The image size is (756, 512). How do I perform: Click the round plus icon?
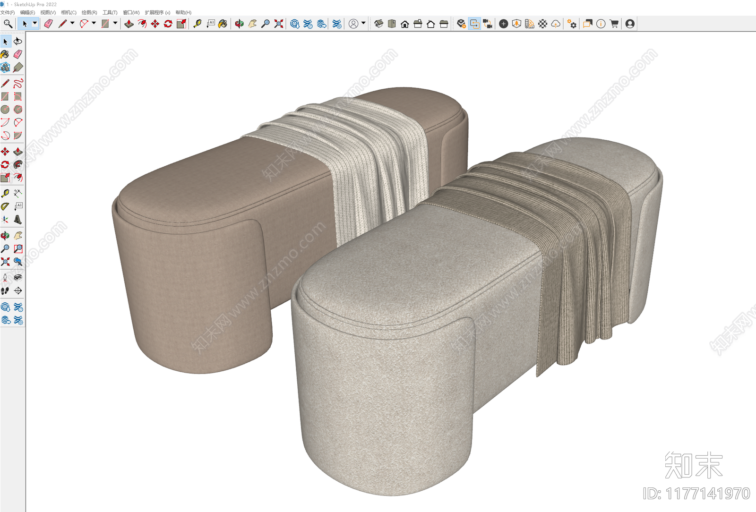coord(504,24)
